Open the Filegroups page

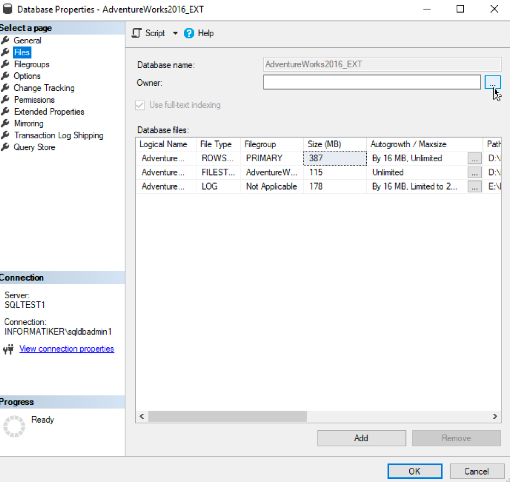pos(32,64)
